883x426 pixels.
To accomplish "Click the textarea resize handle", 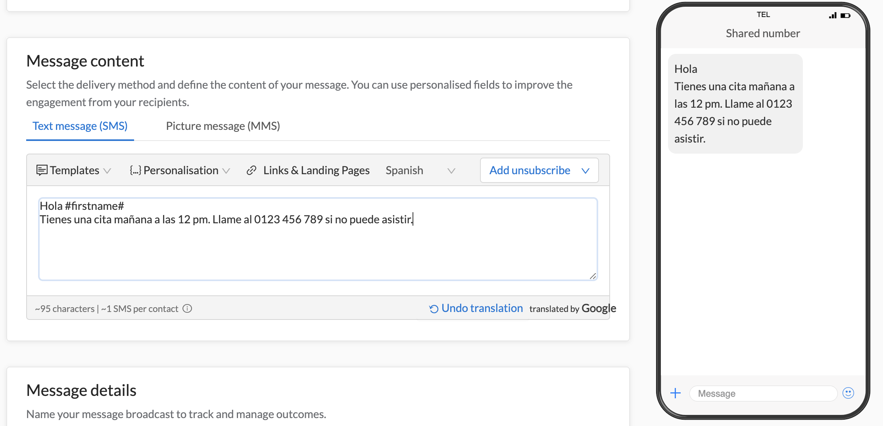I will pyautogui.click(x=593, y=276).
